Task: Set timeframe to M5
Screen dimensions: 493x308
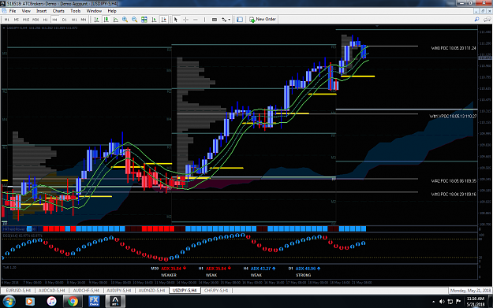Action: pyautogui.click(x=17, y=20)
